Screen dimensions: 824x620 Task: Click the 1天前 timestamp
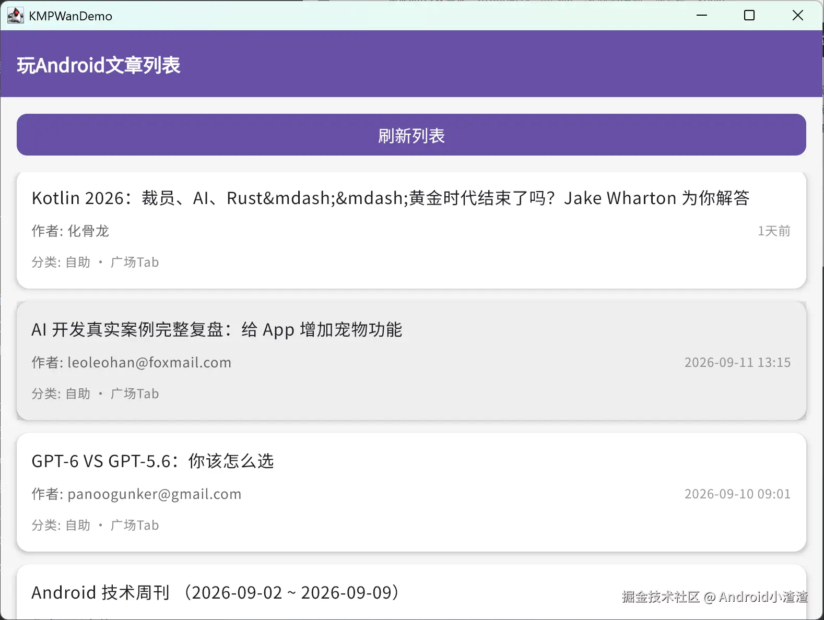coord(774,231)
